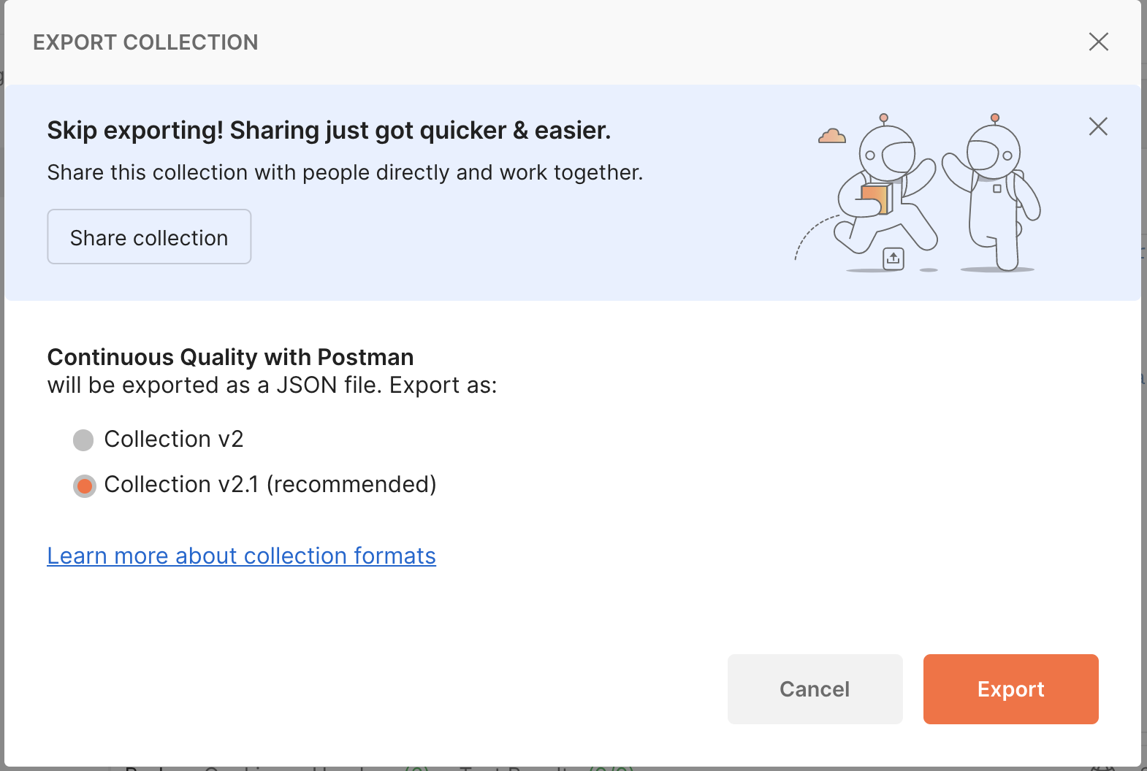Image resolution: width=1147 pixels, height=771 pixels.
Task: Click the share icon beneath the running astronaut
Action: point(893,258)
